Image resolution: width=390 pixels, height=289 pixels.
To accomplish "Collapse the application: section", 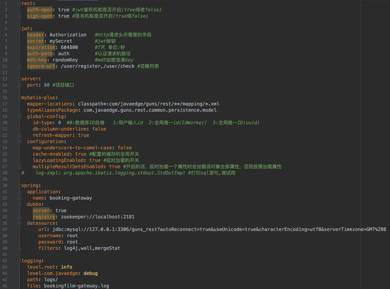I will pos(19,192).
